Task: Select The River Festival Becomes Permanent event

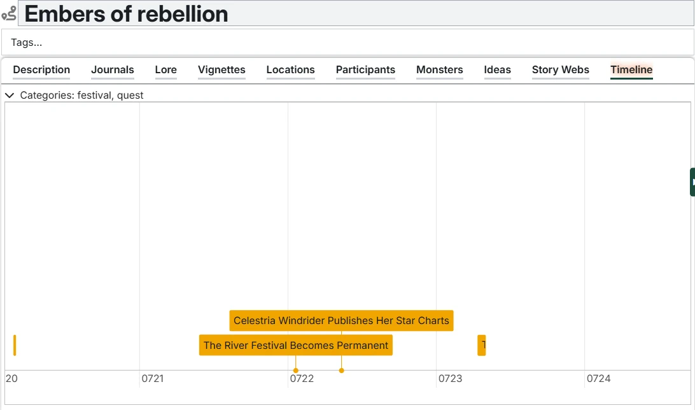Action: coord(295,346)
